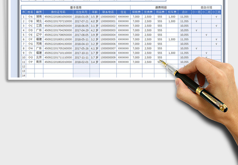Select the 小一班 column header

[x=196, y=12]
